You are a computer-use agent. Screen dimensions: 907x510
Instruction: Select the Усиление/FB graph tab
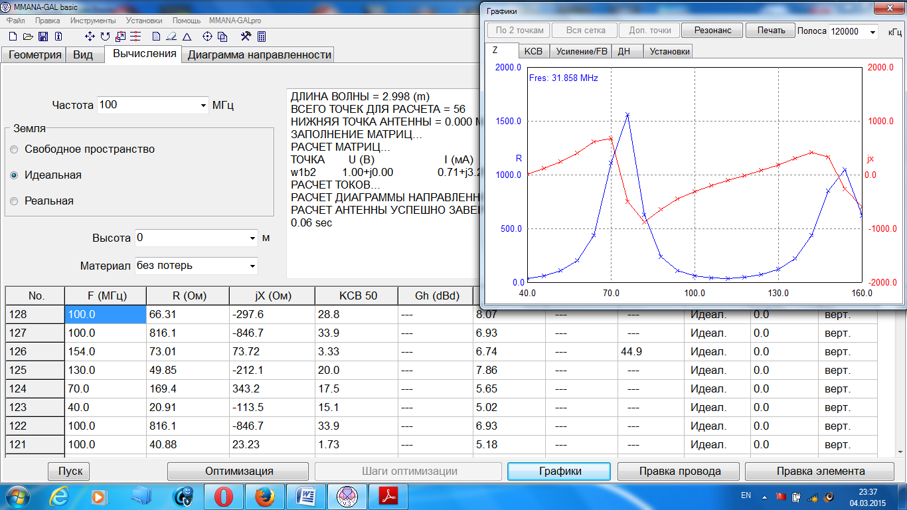point(581,51)
